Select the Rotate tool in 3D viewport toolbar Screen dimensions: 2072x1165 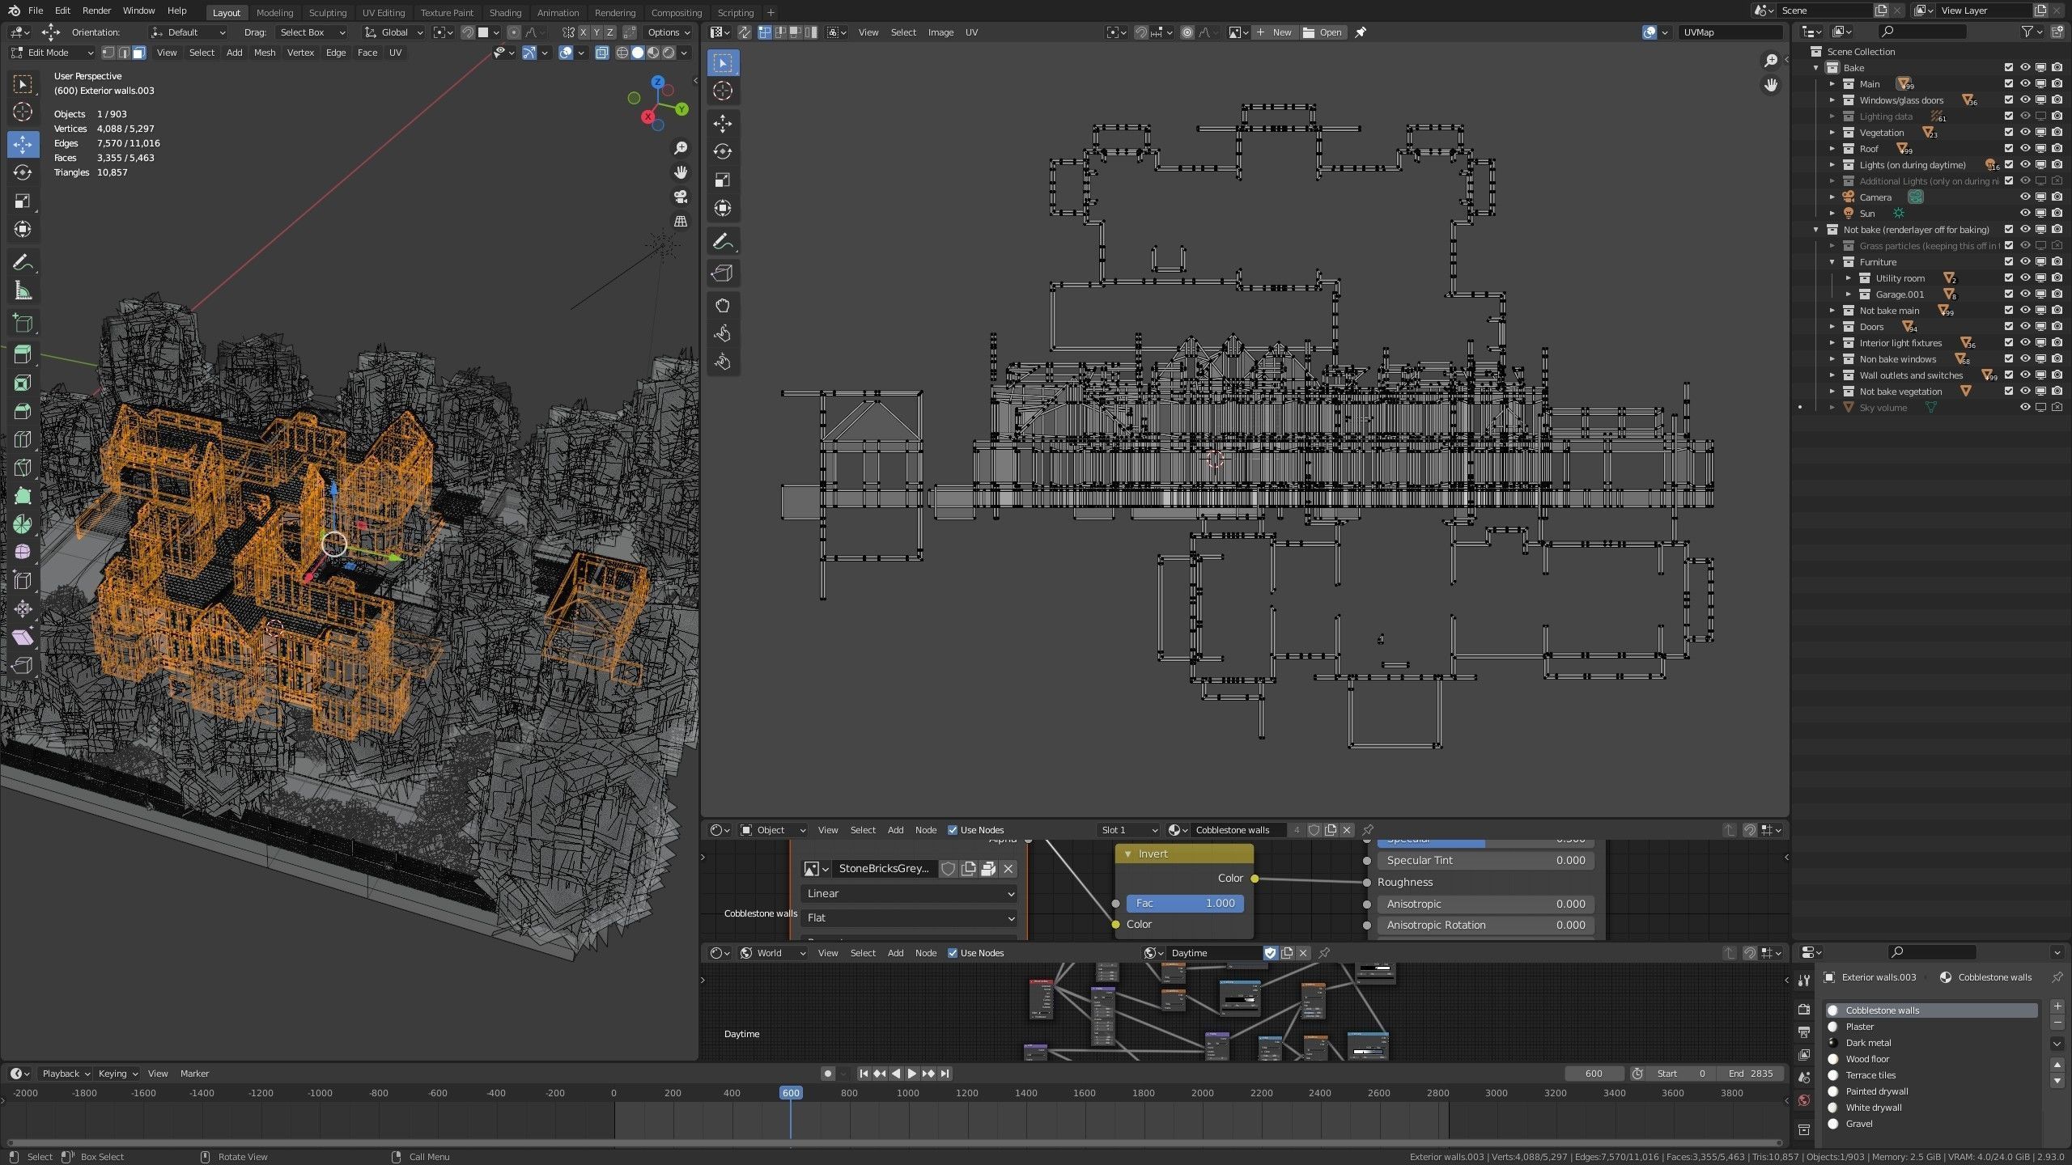click(23, 172)
